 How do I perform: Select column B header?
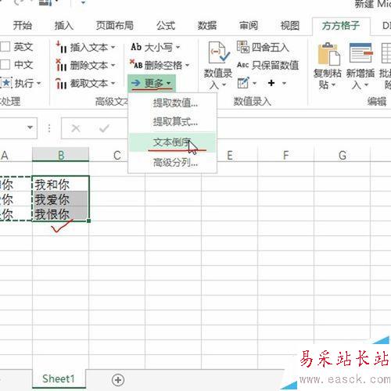[61, 156]
